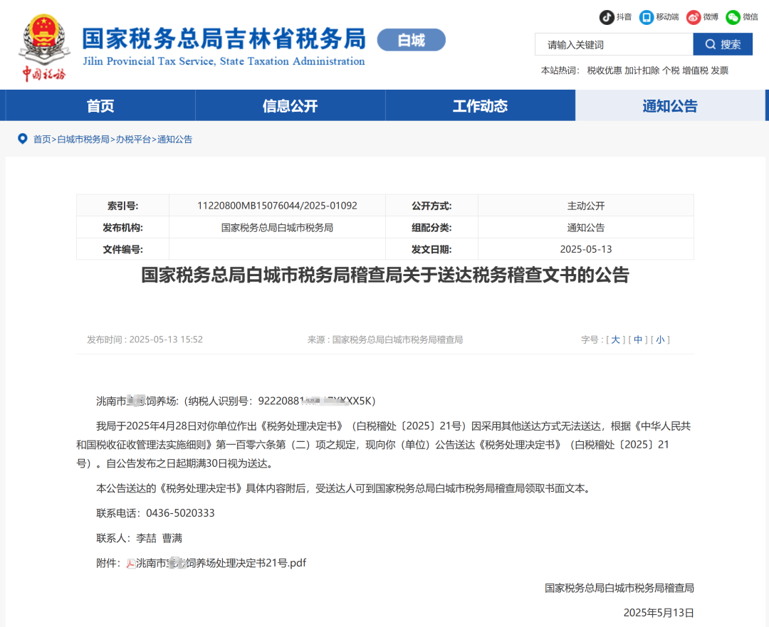Image resolution: width=769 pixels, height=627 pixels.
Task: Open the 处理决定书21号.pdf attachment link
Action: coord(221,563)
